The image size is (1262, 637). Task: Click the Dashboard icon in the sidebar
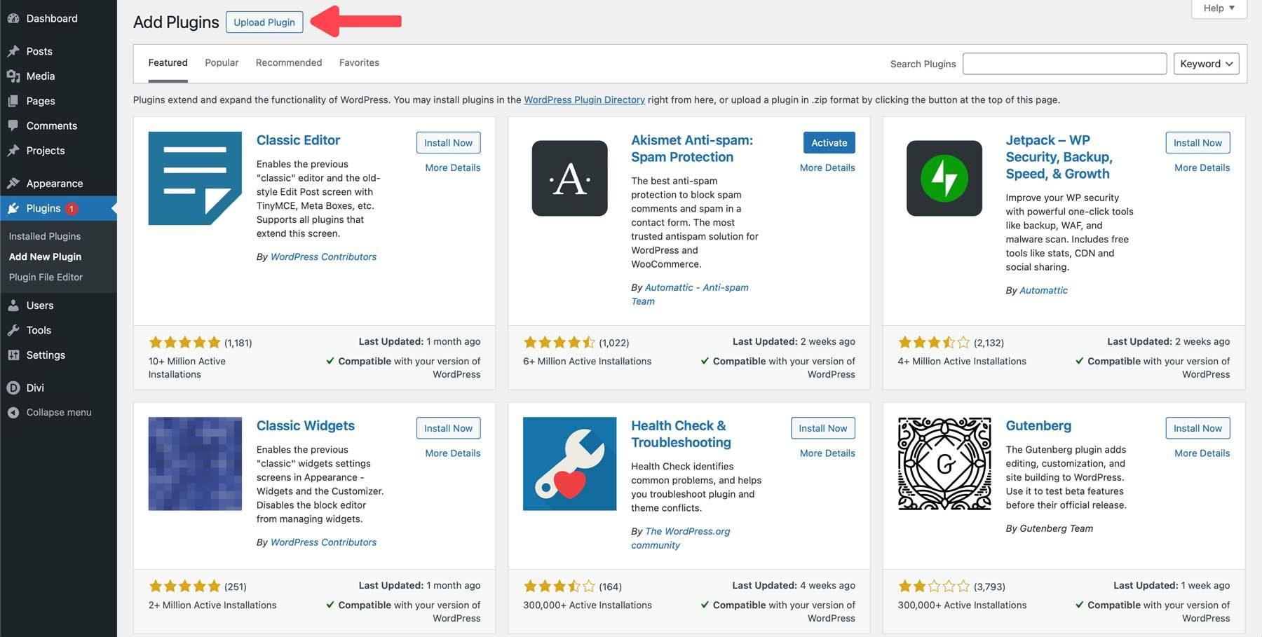coord(13,18)
